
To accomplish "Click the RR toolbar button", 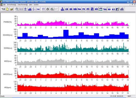I will pyautogui.click(x=71, y=9).
